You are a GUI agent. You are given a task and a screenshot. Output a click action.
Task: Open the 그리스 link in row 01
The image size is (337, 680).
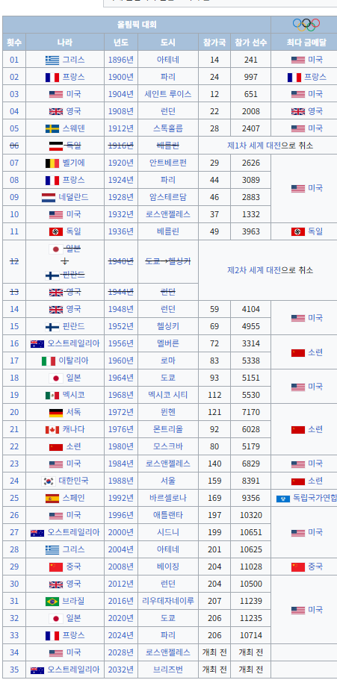[x=73, y=60]
